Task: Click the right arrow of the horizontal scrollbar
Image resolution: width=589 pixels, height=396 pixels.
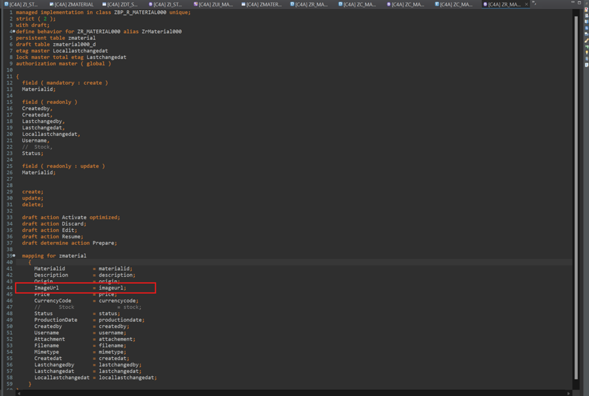Action: point(568,394)
